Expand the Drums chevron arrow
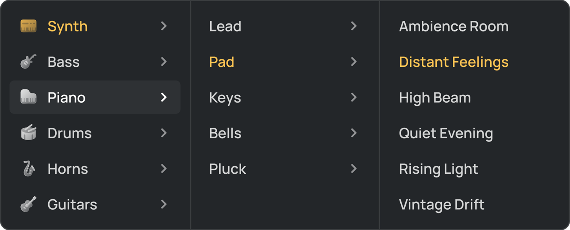This screenshot has width=570, height=230. pyautogui.click(x=164, y=133)
